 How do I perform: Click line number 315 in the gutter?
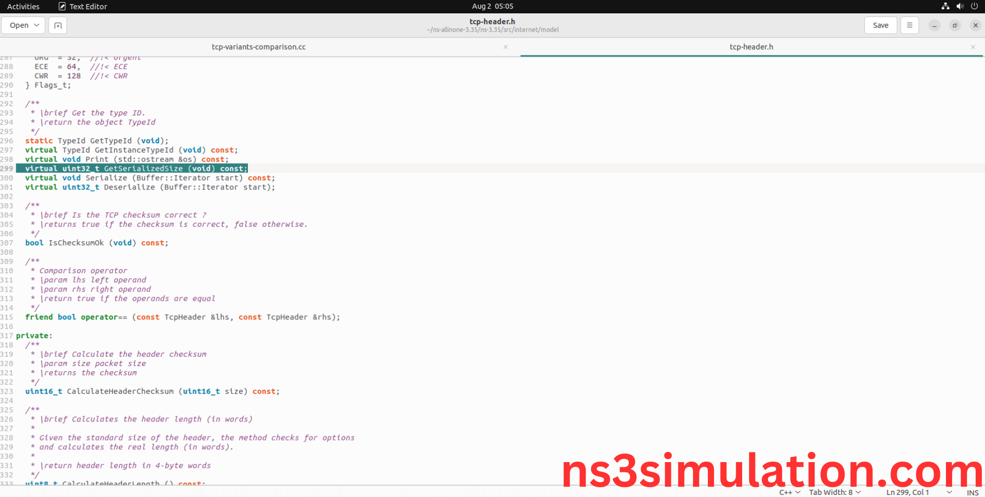7,317
